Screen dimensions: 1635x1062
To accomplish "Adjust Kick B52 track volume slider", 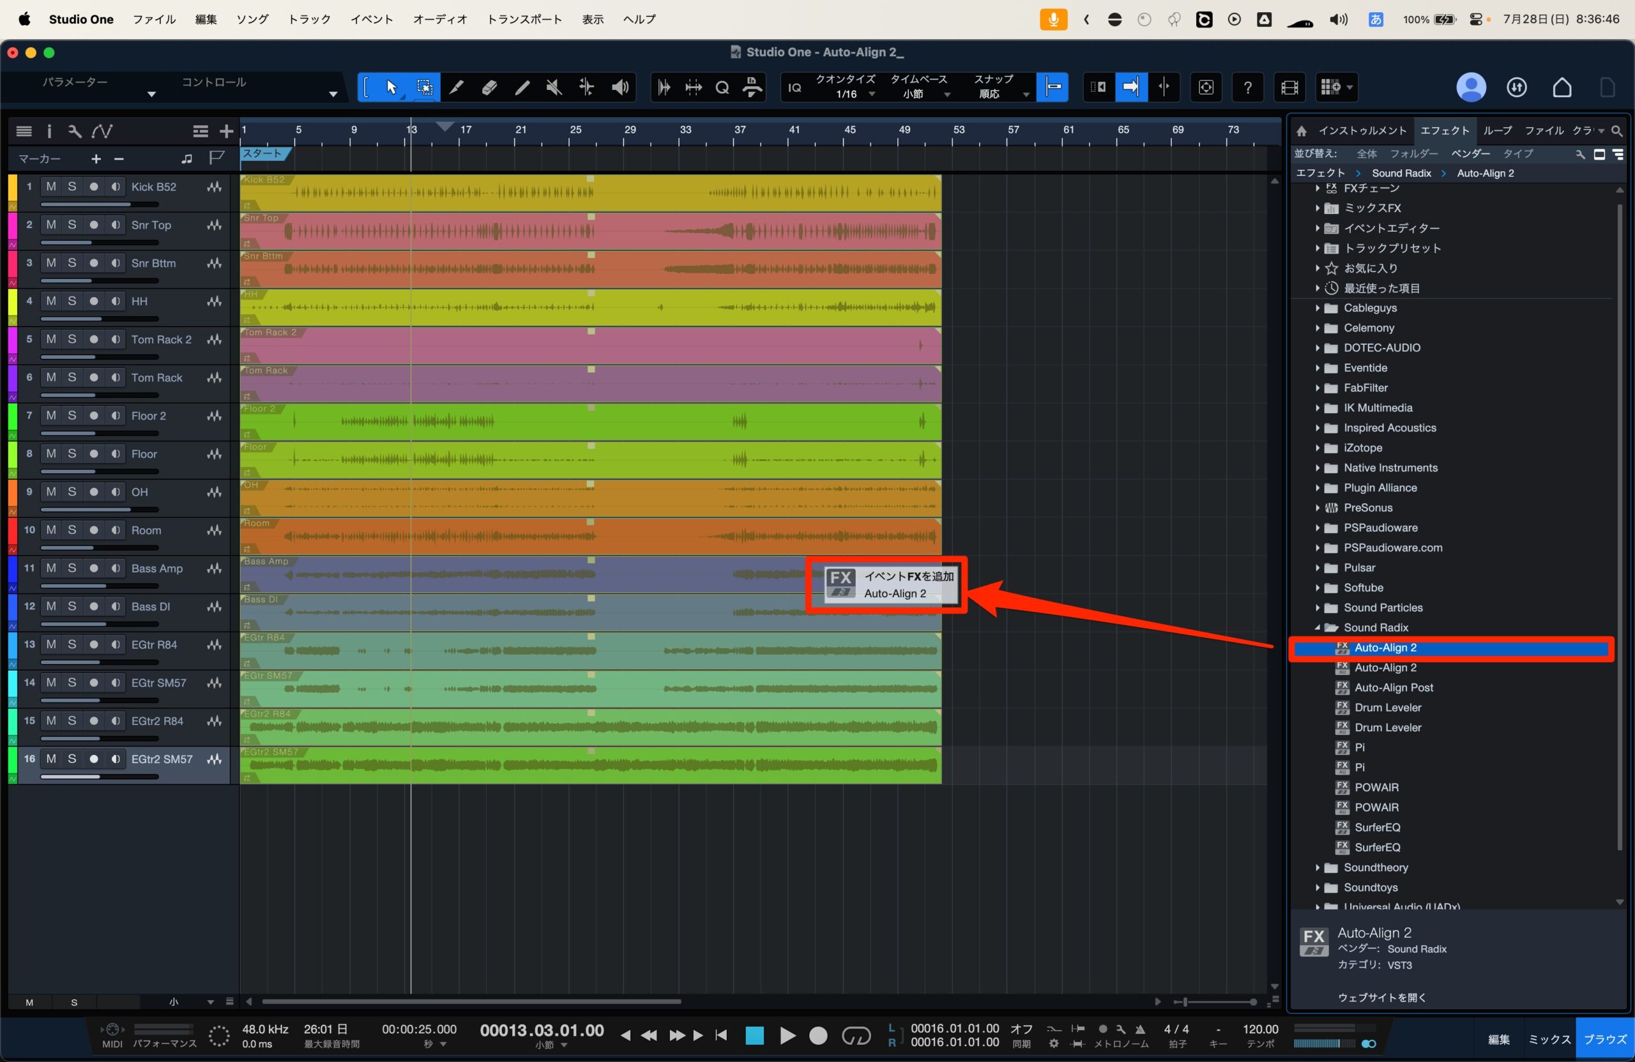I will [100, 204].
